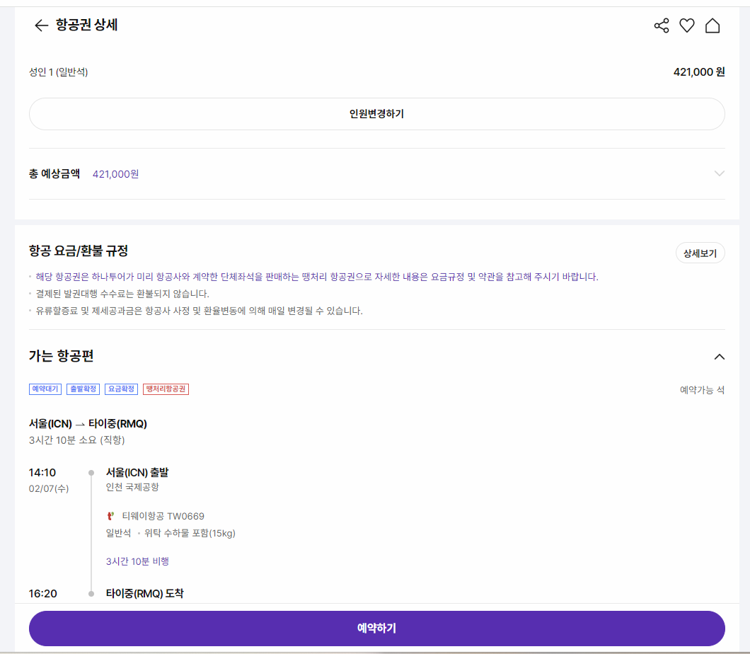Select the Tway Air airline logo icon
750x654 pixels.
click(109, 515)
